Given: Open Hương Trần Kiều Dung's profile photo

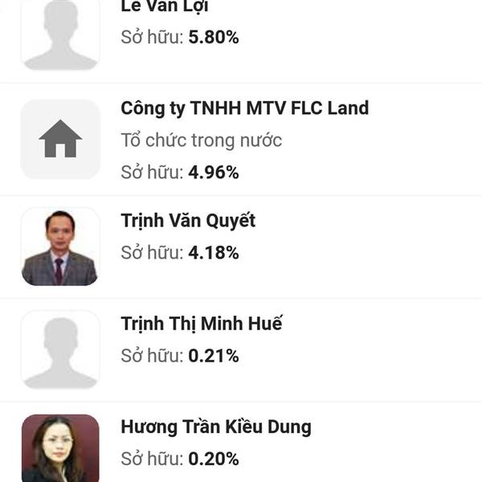Looking at the screenshot, I should click(60, 448).
